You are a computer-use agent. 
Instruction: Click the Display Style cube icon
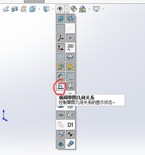(46, 9)
